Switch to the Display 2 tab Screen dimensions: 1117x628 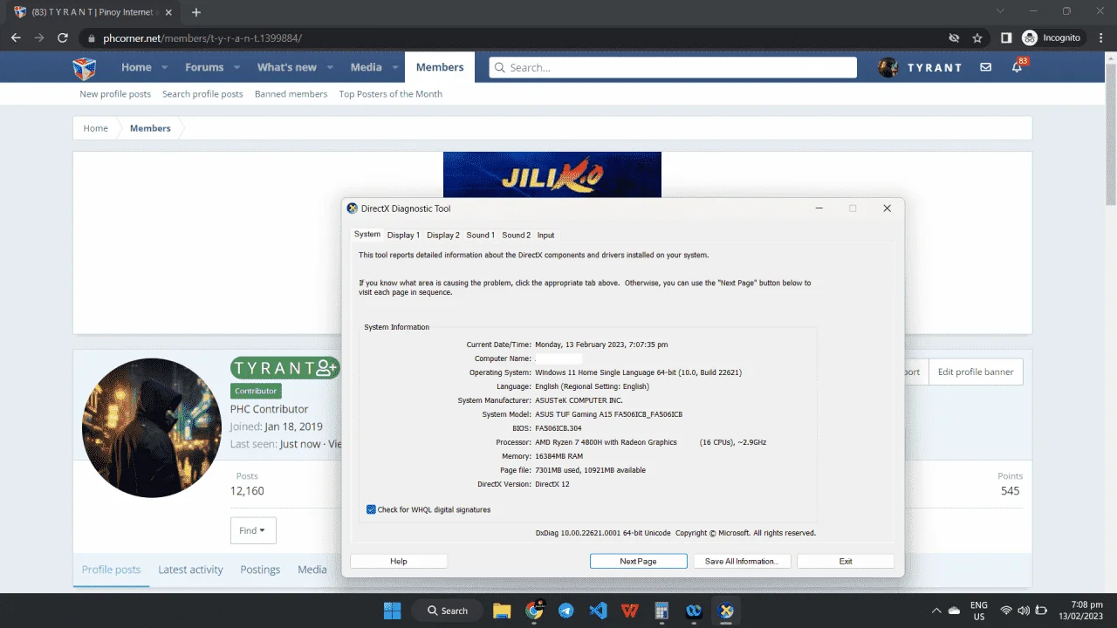tap(443, 235)
